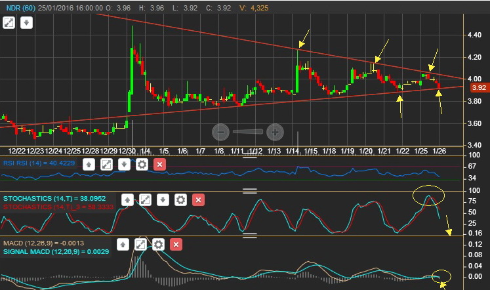Screen dimensions: 490x290
Task: Move the MACD panel up
Action: (x=123, y=245)
